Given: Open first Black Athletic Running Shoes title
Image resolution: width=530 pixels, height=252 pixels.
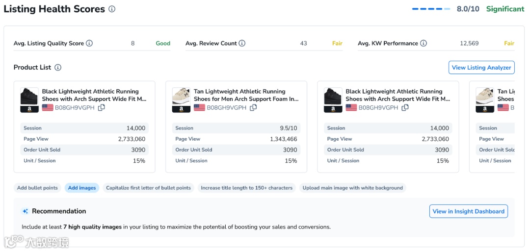Looking at the screenshot, I should pos(94,95).
